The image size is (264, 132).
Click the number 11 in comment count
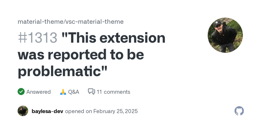[x=100, y=92]
